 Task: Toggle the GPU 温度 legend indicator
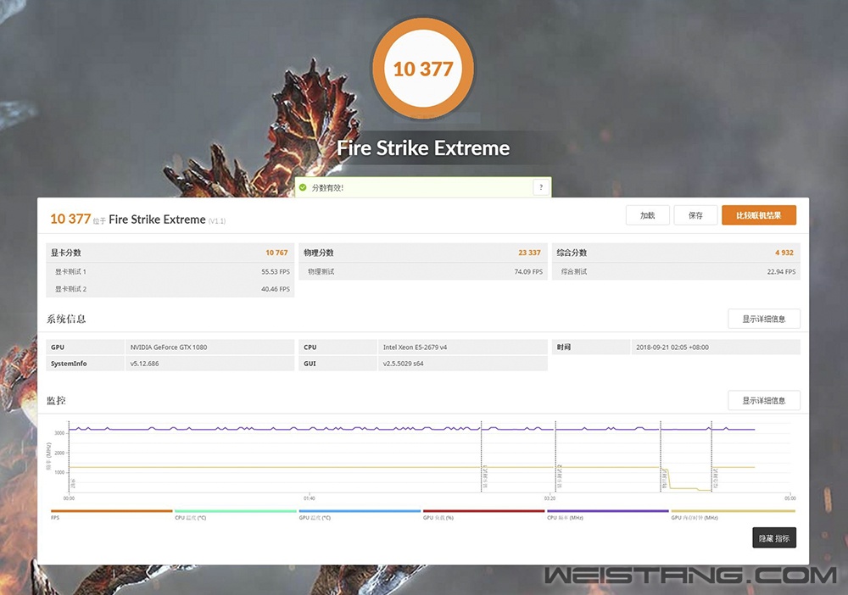click(360, 512)
